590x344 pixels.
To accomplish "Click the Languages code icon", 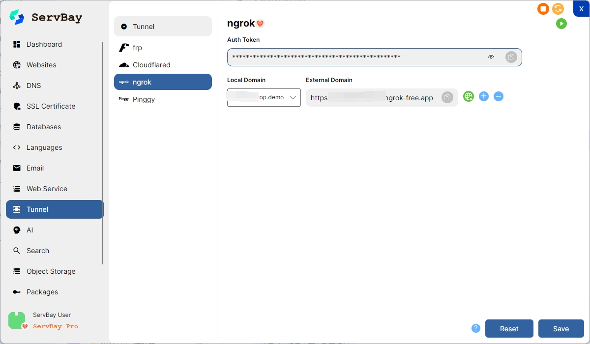I will 17,147.
